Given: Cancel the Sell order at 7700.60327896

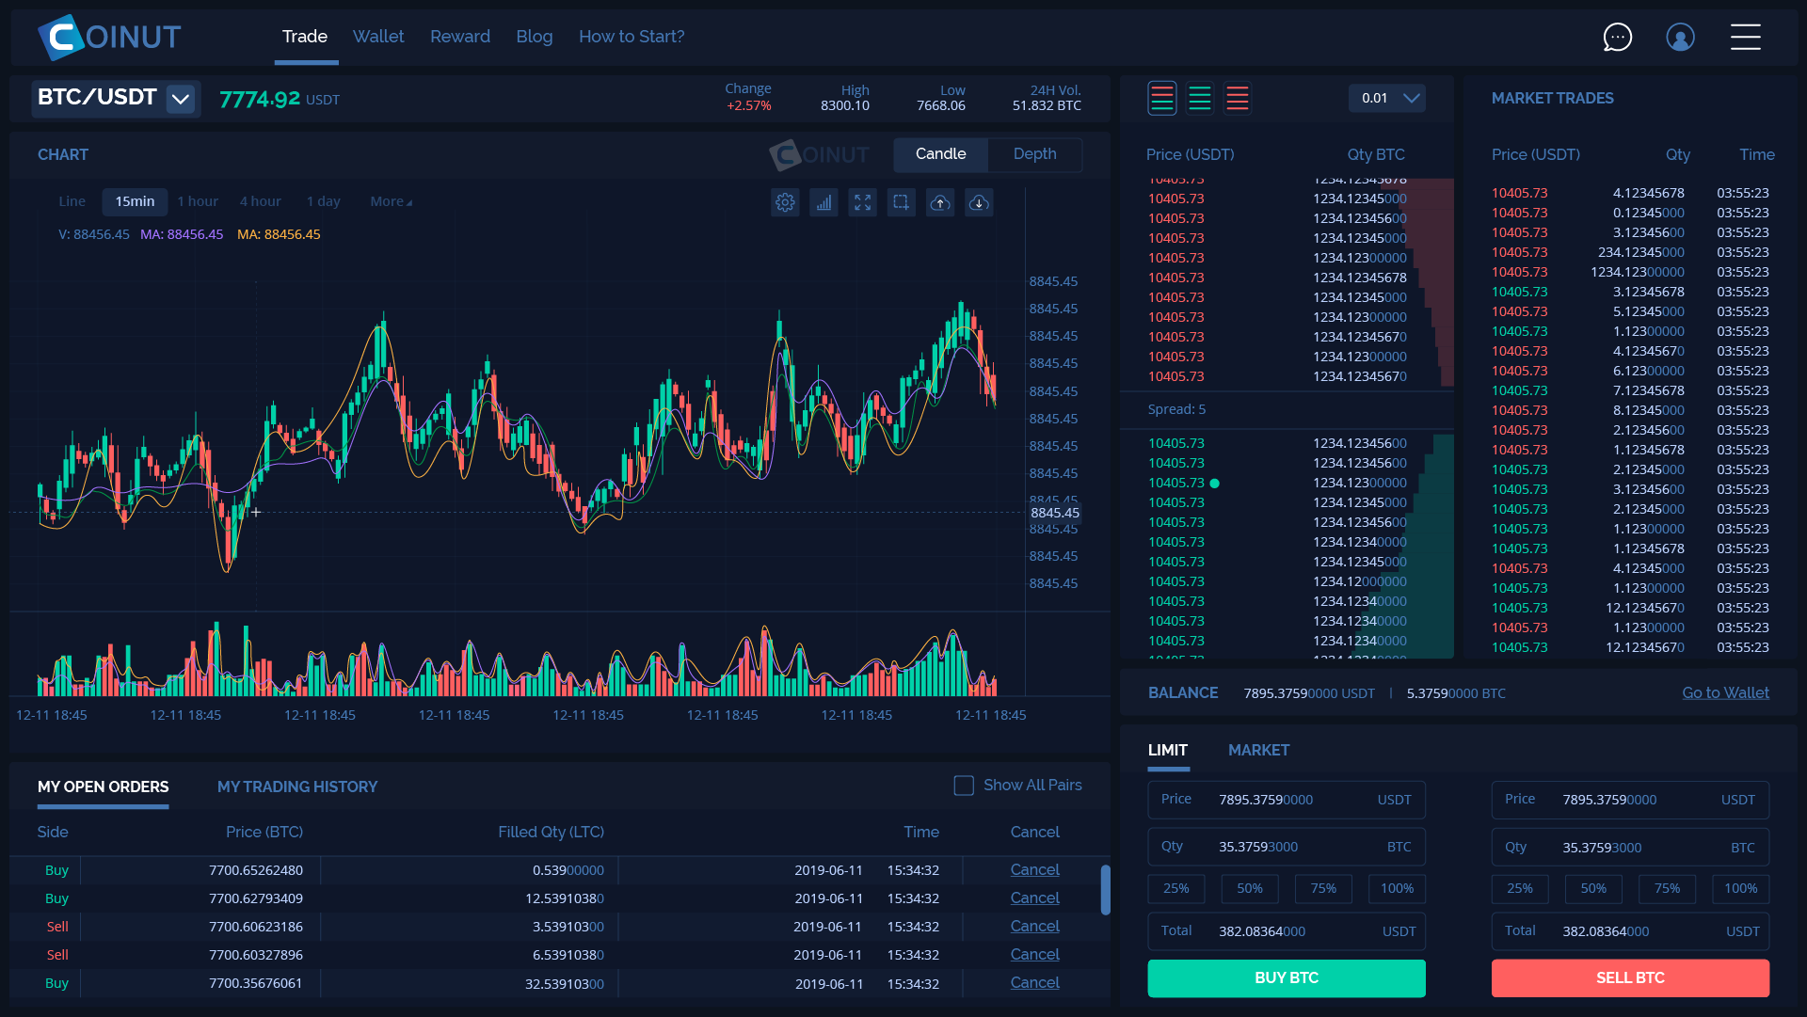Looking at the screenshot, I should 1034,955.
